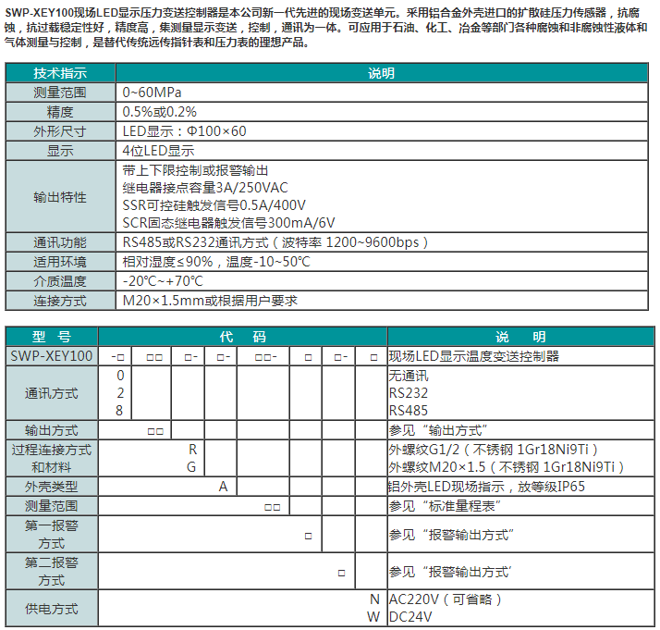Select the '外形尺寸' row label
Screen dimensions: 660x630
(60, 131)
